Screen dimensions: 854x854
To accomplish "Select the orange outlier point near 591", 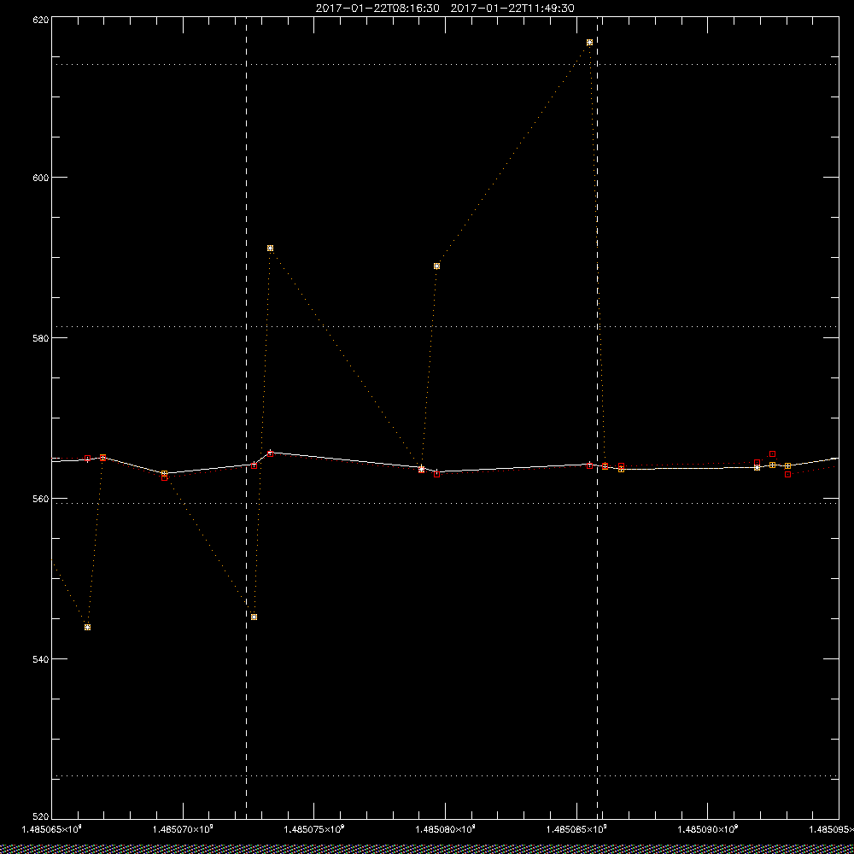I will [270, 248].
